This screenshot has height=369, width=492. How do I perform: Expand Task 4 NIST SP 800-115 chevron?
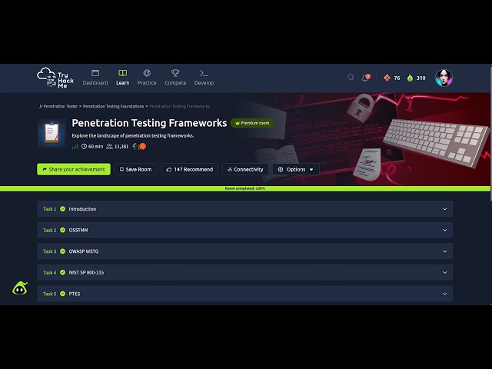click(444, 272)
